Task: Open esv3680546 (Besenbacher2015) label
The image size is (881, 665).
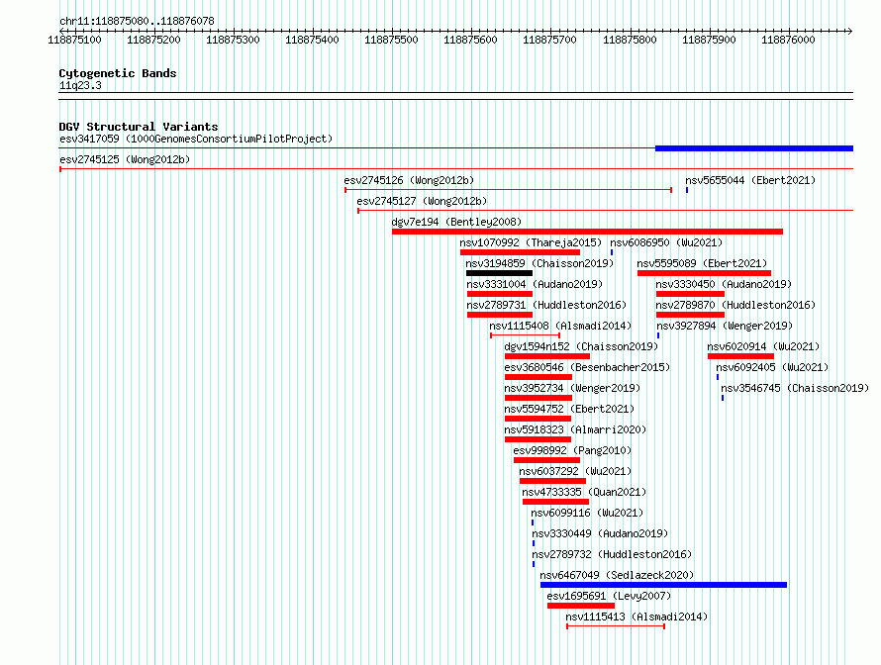Action: [x=587, y=367]
